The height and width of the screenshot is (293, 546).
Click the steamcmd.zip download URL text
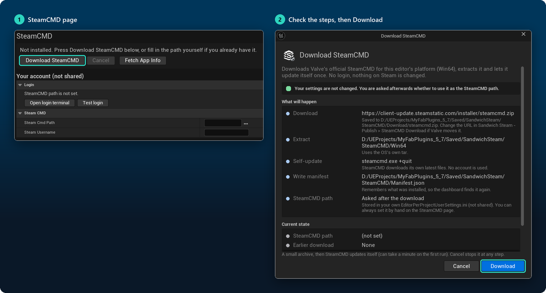[438, 113]
